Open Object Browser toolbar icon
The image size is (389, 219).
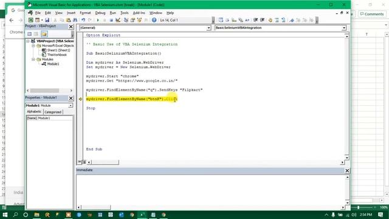point(139,20)
